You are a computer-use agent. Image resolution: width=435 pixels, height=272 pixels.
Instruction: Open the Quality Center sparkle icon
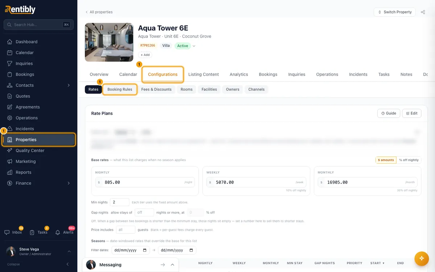10,151
